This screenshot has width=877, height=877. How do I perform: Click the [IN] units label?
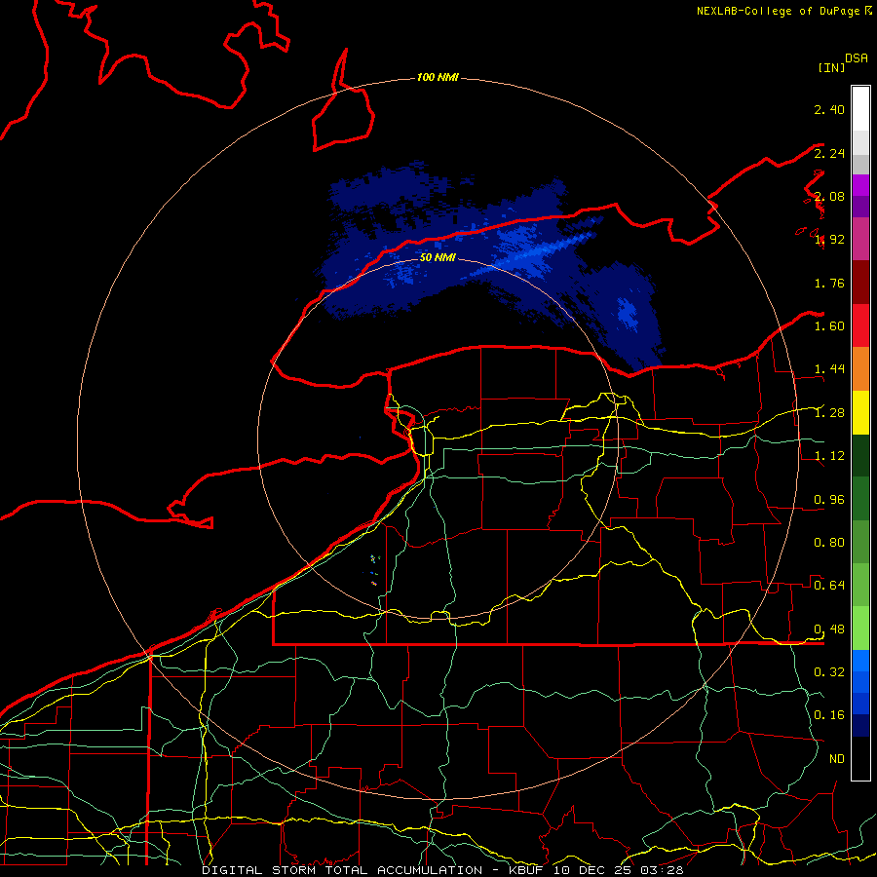tap(831, 67)
